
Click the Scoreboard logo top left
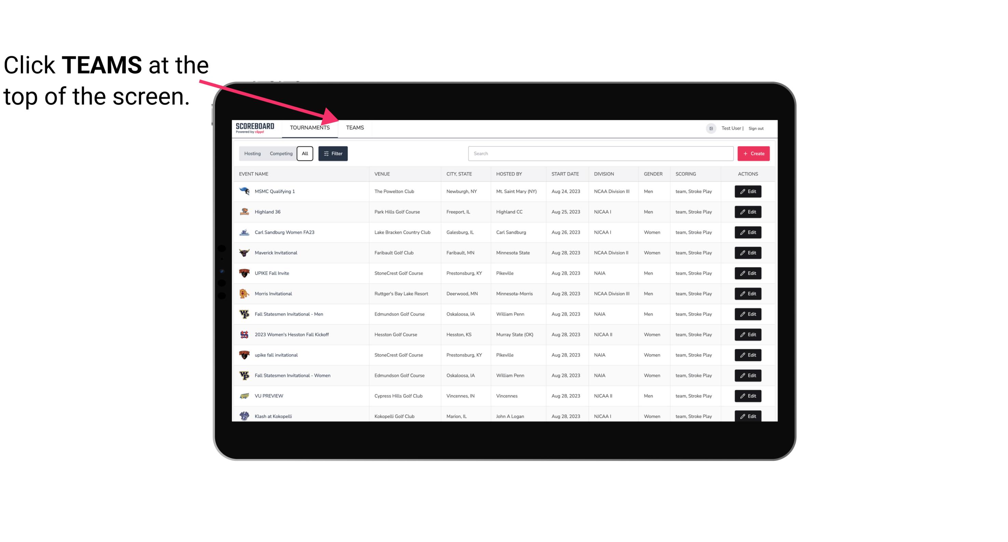point(256,128)
